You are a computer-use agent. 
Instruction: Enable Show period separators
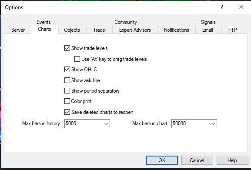tap(67, 91)
